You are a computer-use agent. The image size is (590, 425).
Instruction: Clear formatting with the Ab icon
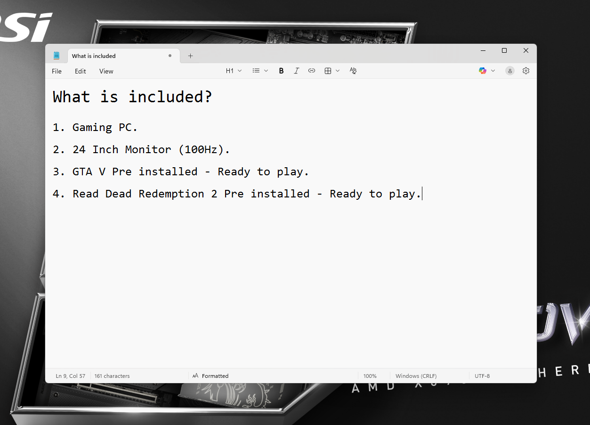(x=353, y=71)
